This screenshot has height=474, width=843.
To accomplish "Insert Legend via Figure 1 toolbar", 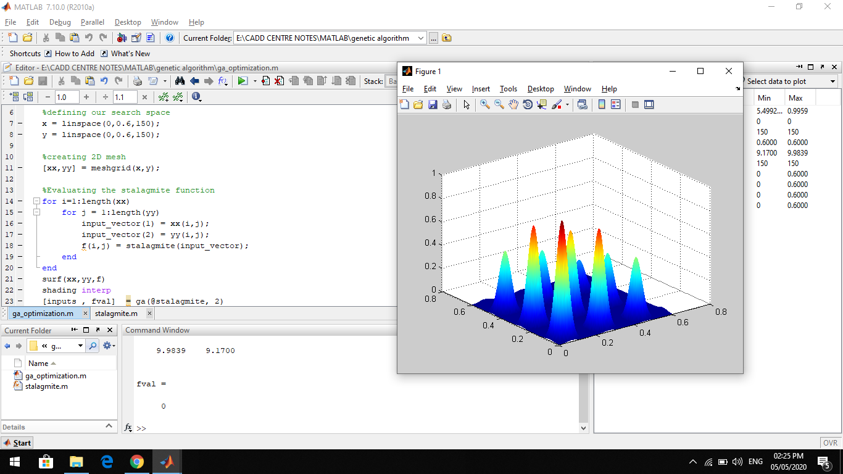I will pos(615,105).
